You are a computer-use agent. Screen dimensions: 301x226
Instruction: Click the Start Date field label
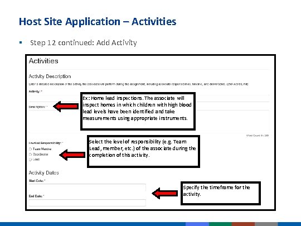coord(37,181)
